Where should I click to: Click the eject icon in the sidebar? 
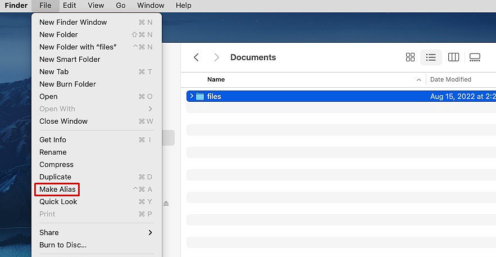166,203
